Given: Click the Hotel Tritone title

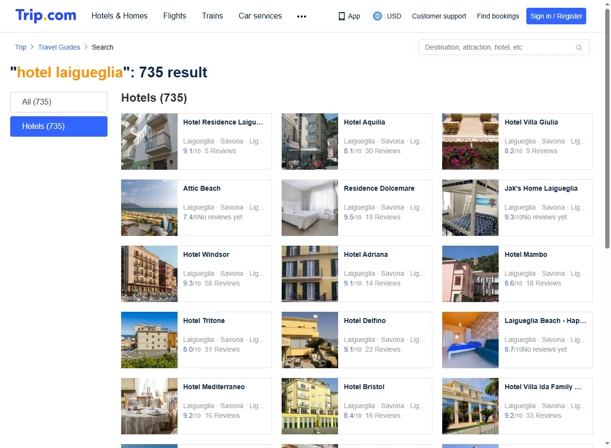Looking at the screenshot, I should [204, 321].
